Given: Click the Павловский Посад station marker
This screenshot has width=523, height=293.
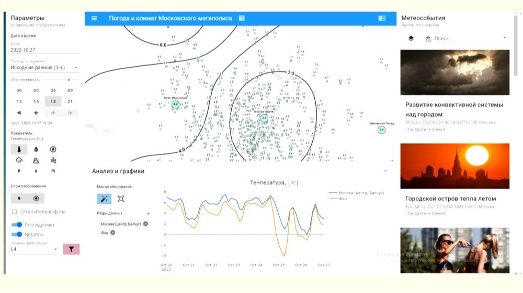Looking at the screenshot, I should [381, 130].
